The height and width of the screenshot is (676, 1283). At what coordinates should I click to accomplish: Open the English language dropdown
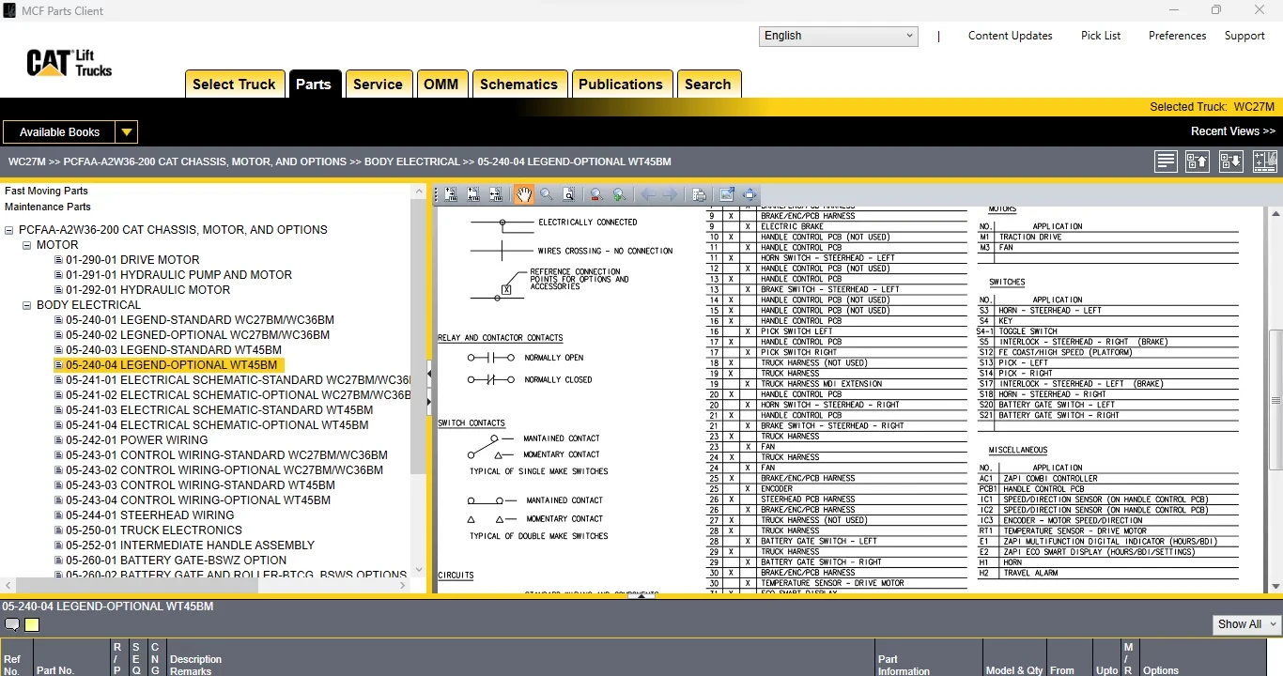(x=838, y=36)
